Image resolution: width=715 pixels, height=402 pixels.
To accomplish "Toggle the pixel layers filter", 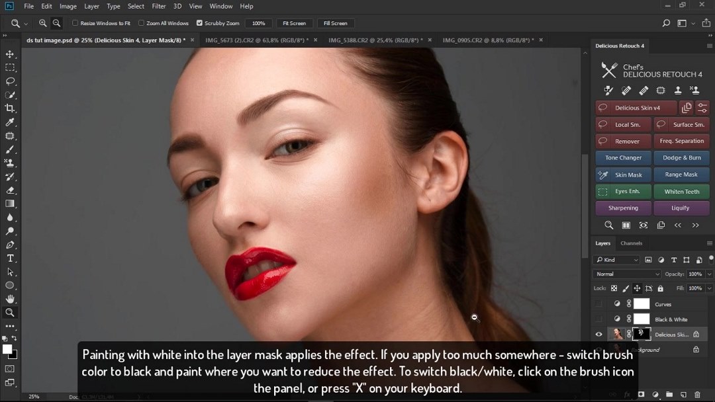I will coord(648,260).
